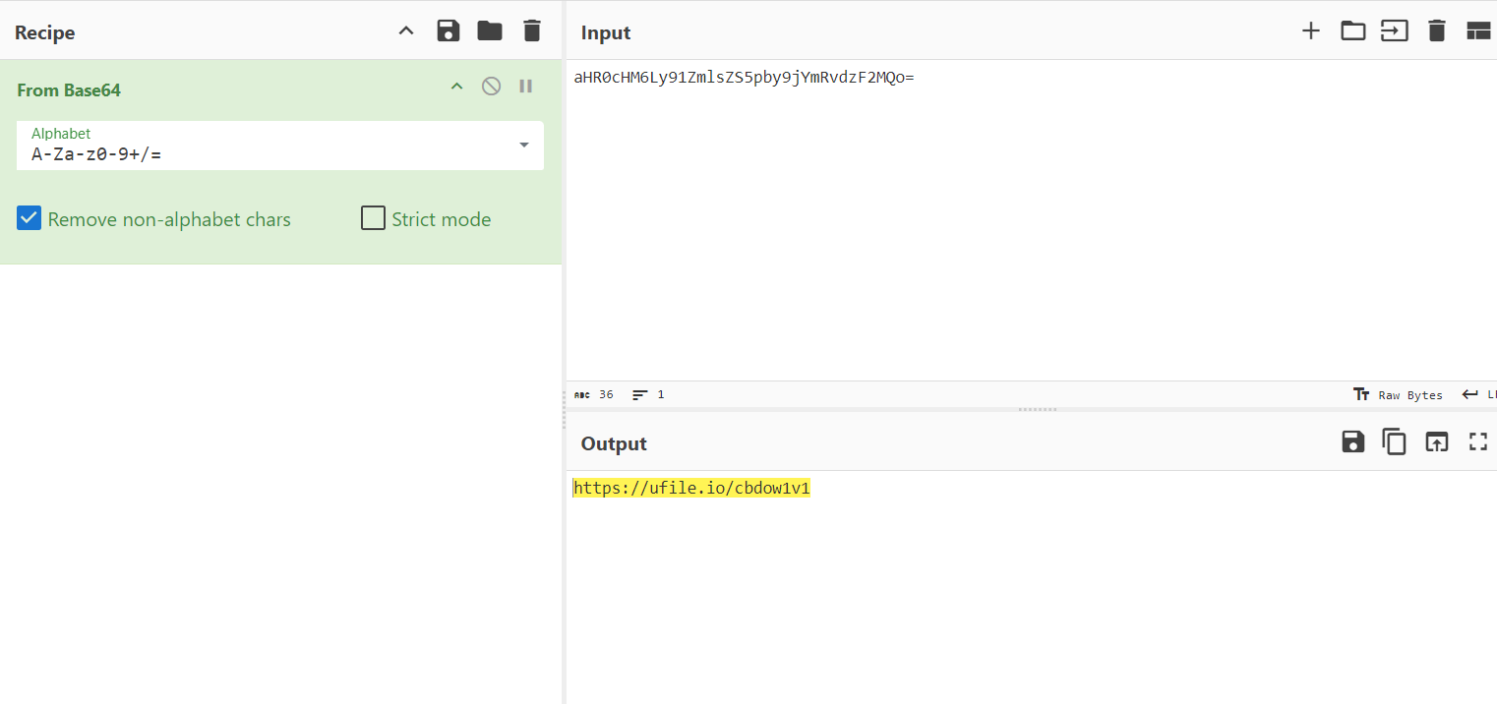The height and width of the screenshot is (704, 1497).
Task: Add a new input tab
Action: tap(1310, 31)
